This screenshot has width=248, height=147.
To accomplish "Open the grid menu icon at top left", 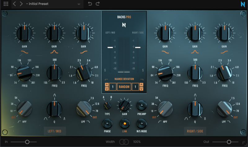I will tap(6, 4).
